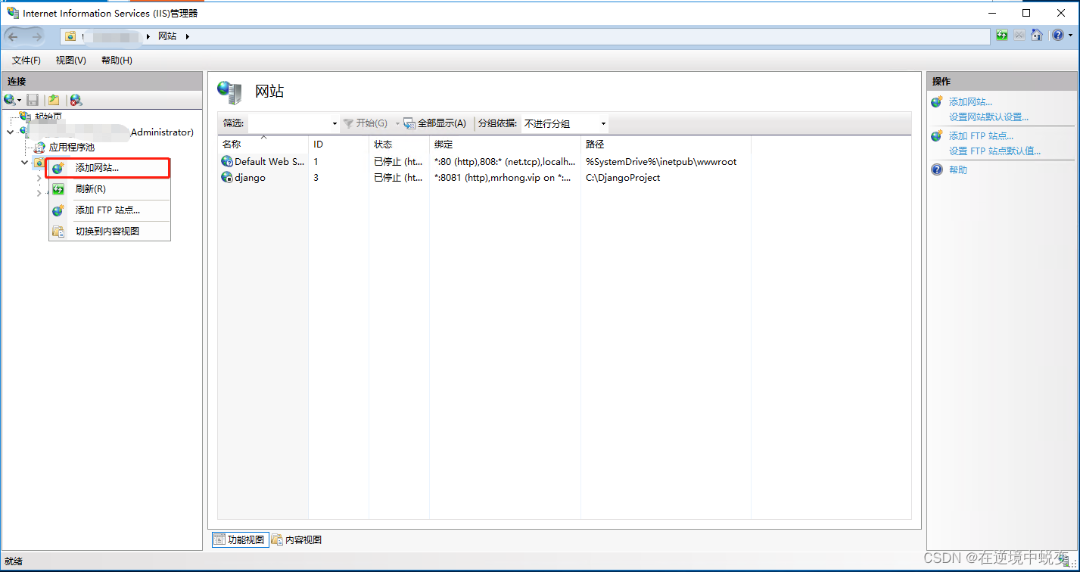Viewport: 1080px width, 572px height.
Task: Click the folder icon beside 切换到内容视图
Action: (x=58, y=232)
